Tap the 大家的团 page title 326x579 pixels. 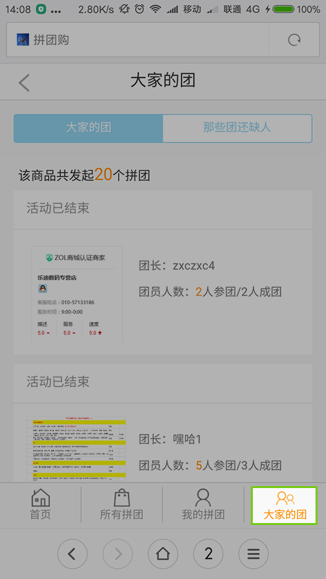click(x=162, y=81)
